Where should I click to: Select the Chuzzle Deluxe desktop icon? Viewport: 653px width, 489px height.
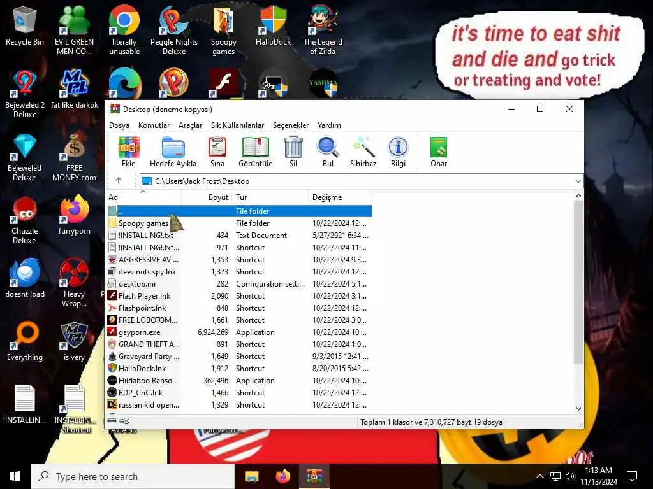pos(25,220)
